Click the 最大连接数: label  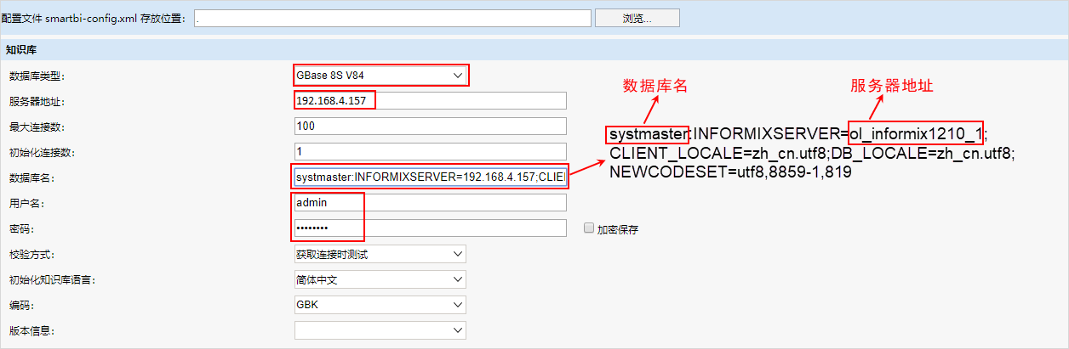pyautogui.click(x=37, y=127)
